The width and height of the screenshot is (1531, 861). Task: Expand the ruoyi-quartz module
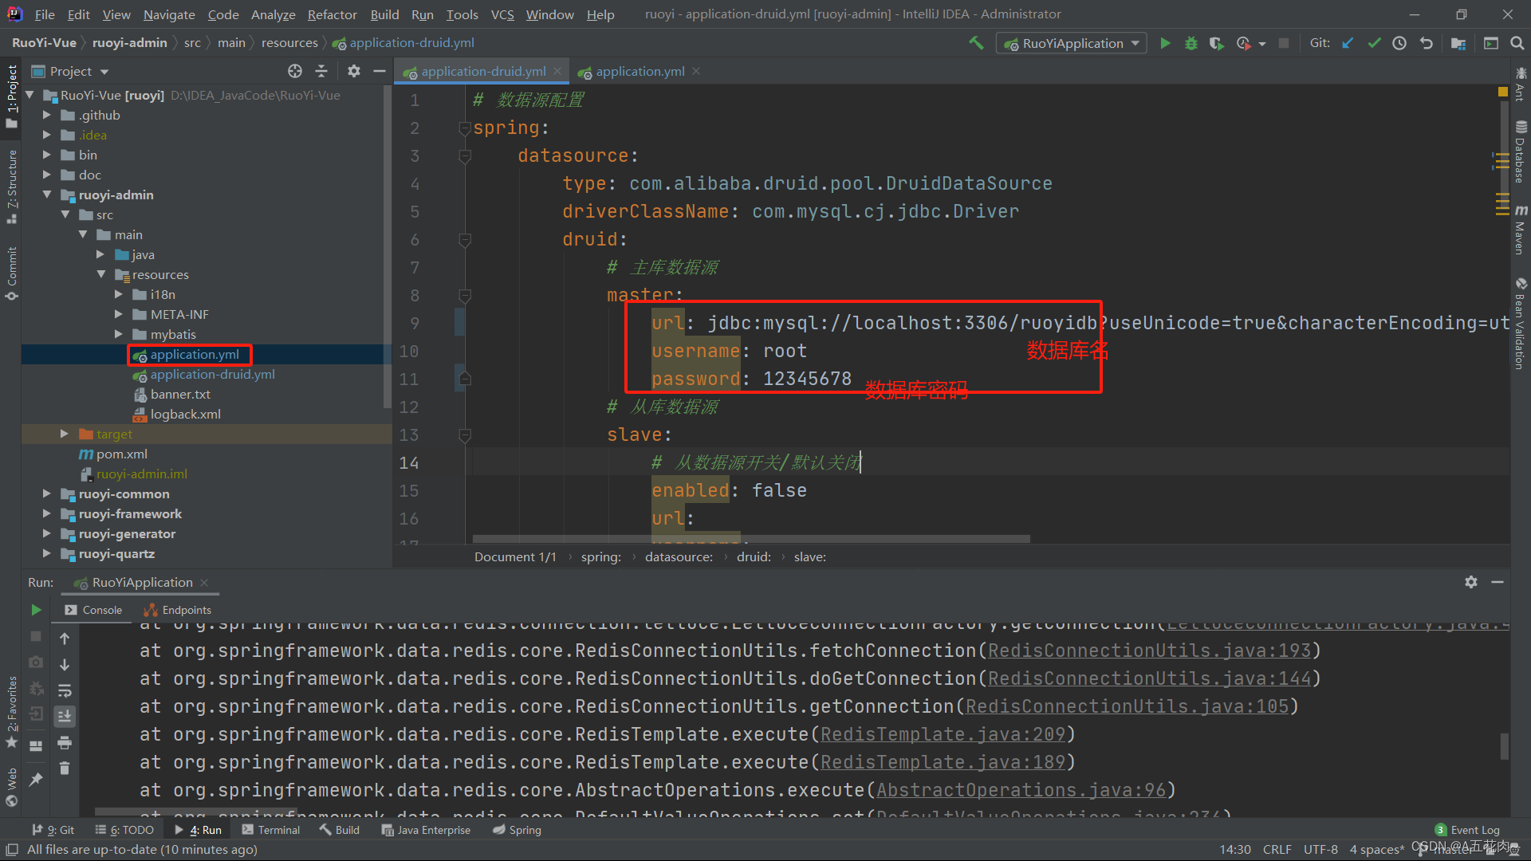point(46,553)
